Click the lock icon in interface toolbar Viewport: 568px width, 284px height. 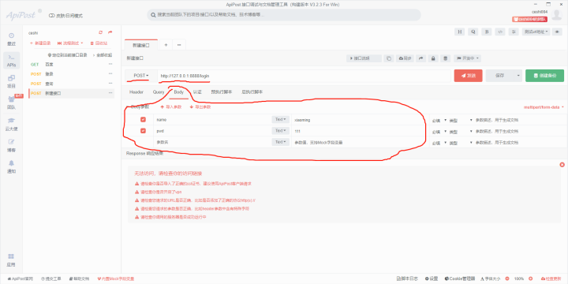(433, 58)
